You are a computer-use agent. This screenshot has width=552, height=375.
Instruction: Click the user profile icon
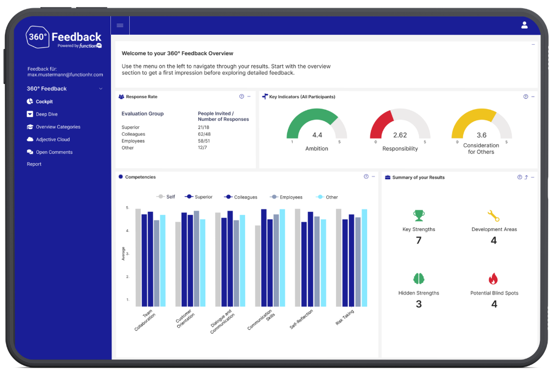[x=524, y=25]
